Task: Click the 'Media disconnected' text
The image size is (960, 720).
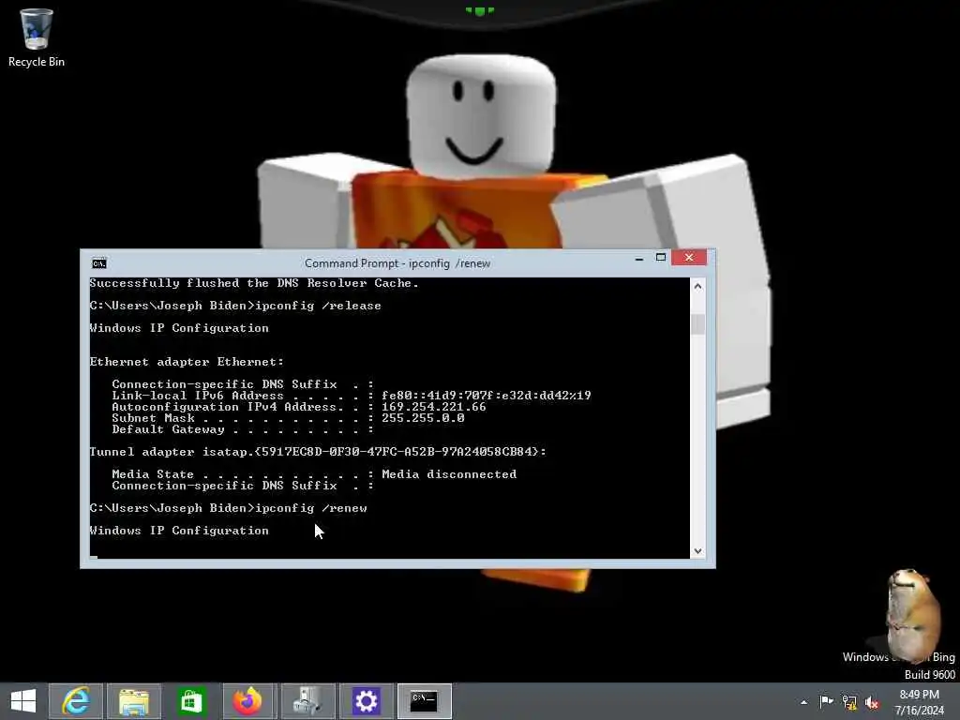Action: [449, 474]
